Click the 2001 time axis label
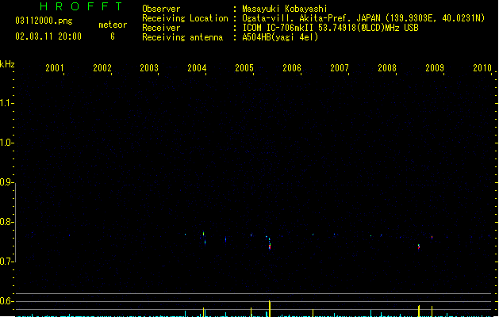The image size is (499, 317). pyautogui.click(x=55, y=67)
